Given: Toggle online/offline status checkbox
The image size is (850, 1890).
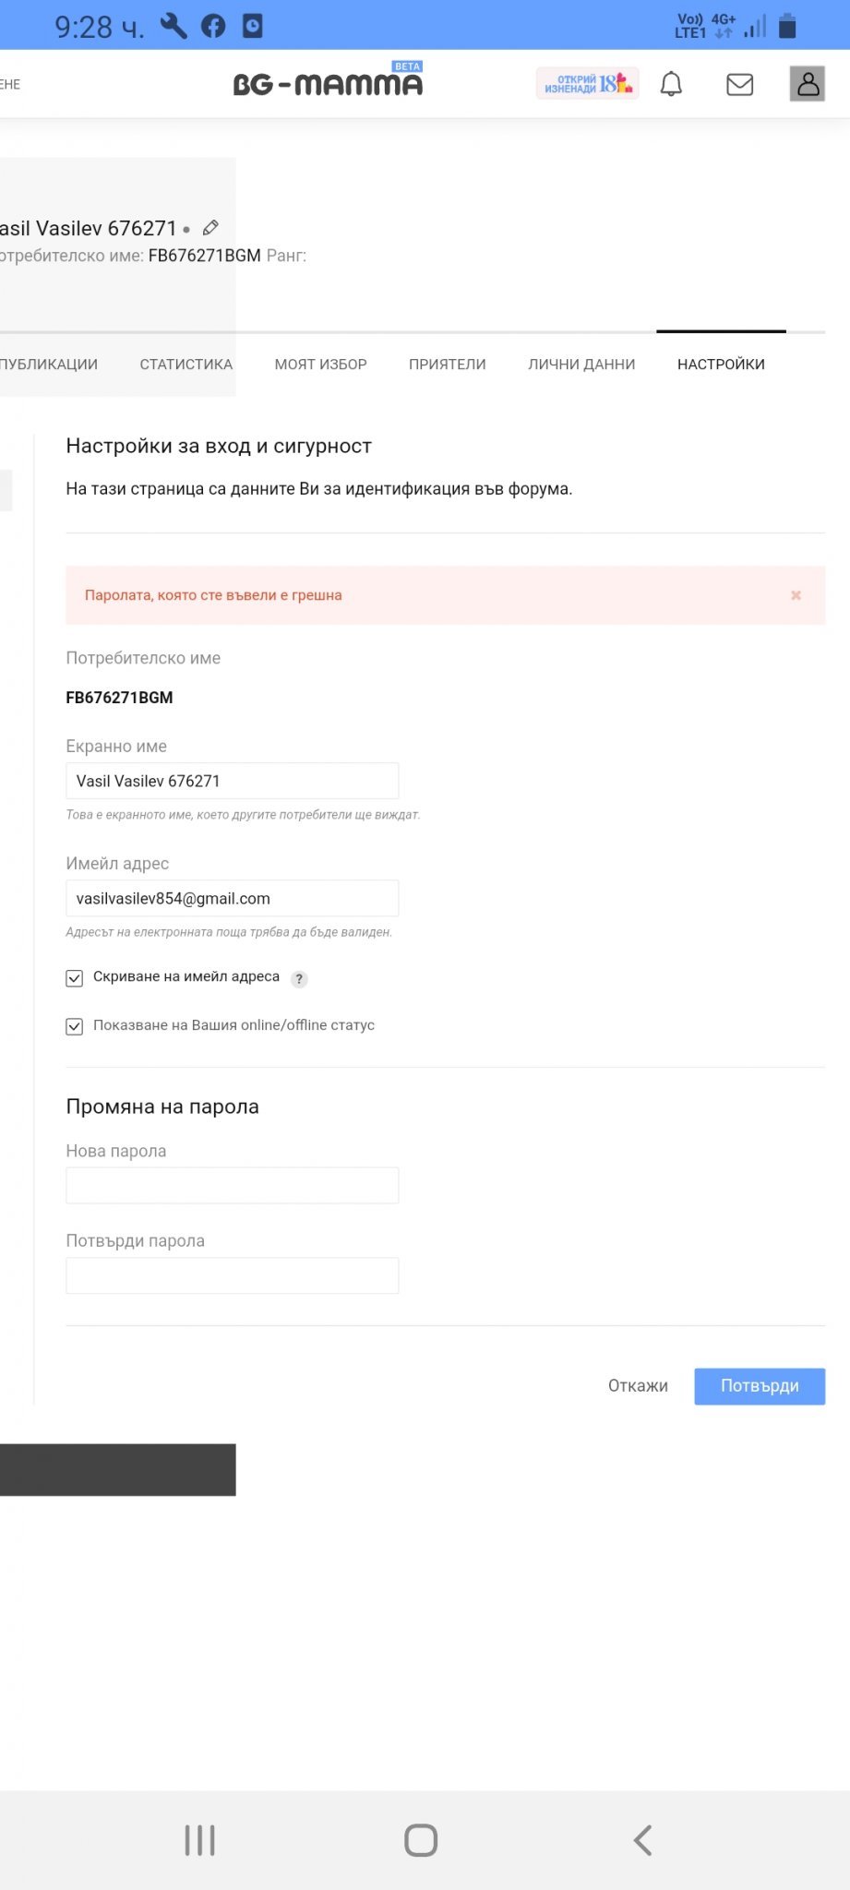Looking at the screenshot, I should [x=75, y=1026].
